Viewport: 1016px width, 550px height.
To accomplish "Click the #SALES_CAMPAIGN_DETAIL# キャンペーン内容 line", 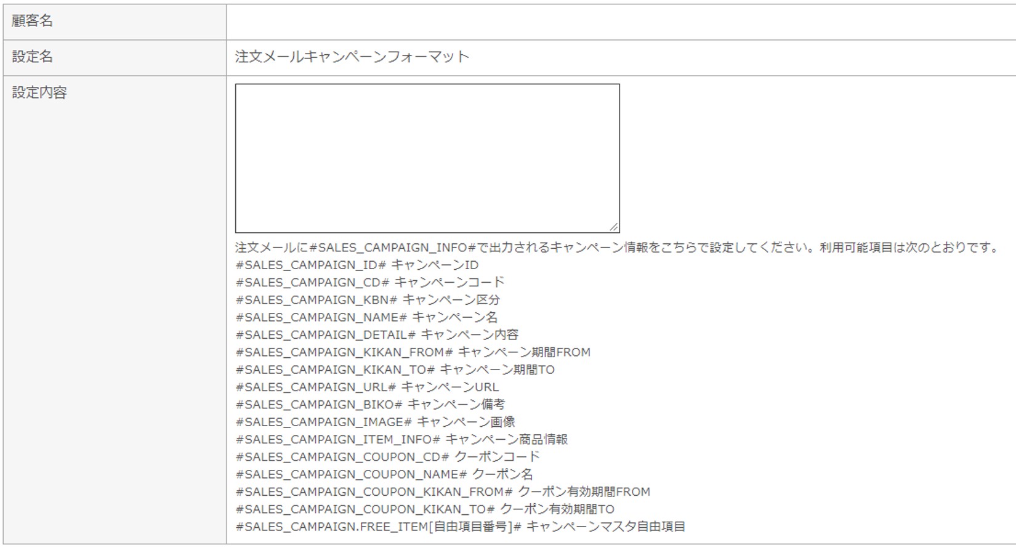I will click(x=377, y=334).
